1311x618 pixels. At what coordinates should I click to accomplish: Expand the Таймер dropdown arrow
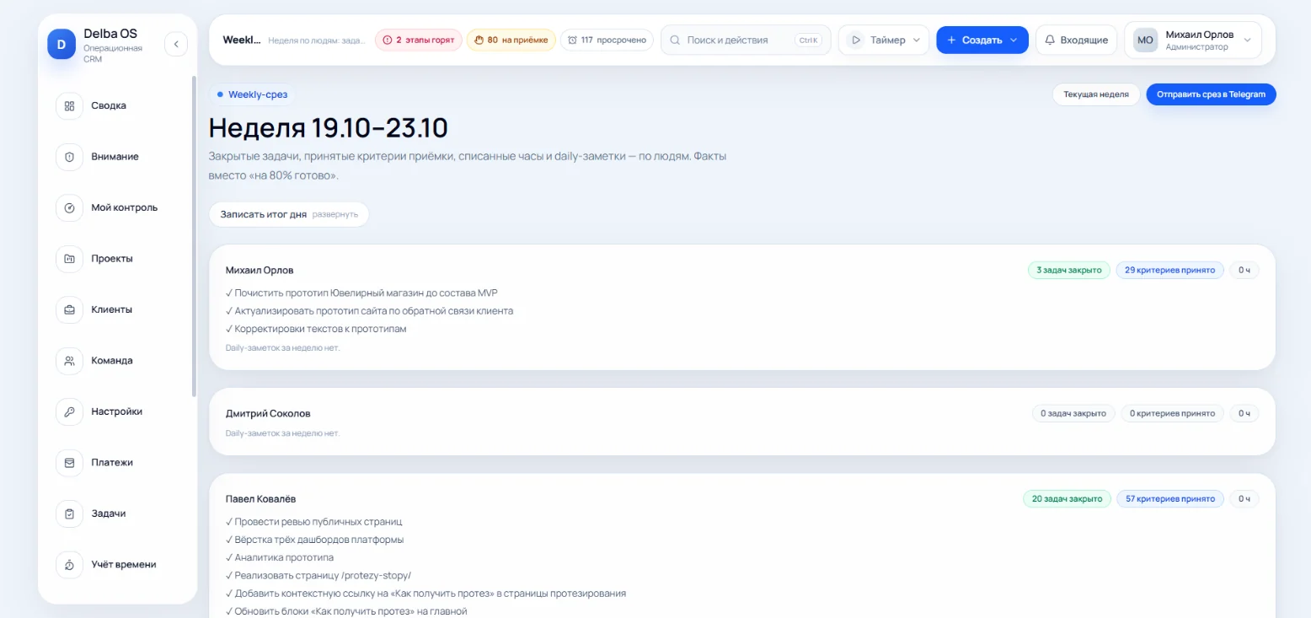(x=917, y=40)
